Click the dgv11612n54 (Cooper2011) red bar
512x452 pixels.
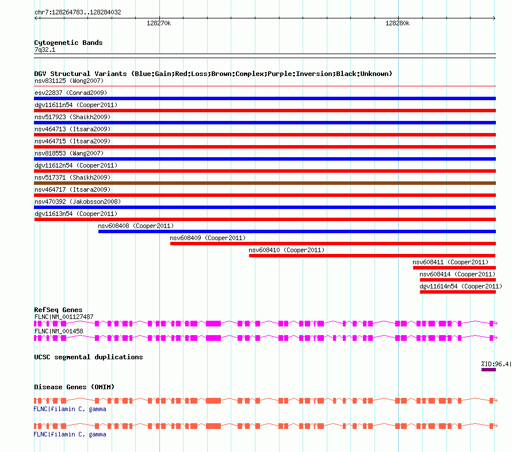click(265, 171)
